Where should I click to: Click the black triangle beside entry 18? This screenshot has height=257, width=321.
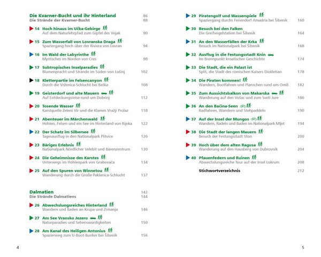[32, 80]
